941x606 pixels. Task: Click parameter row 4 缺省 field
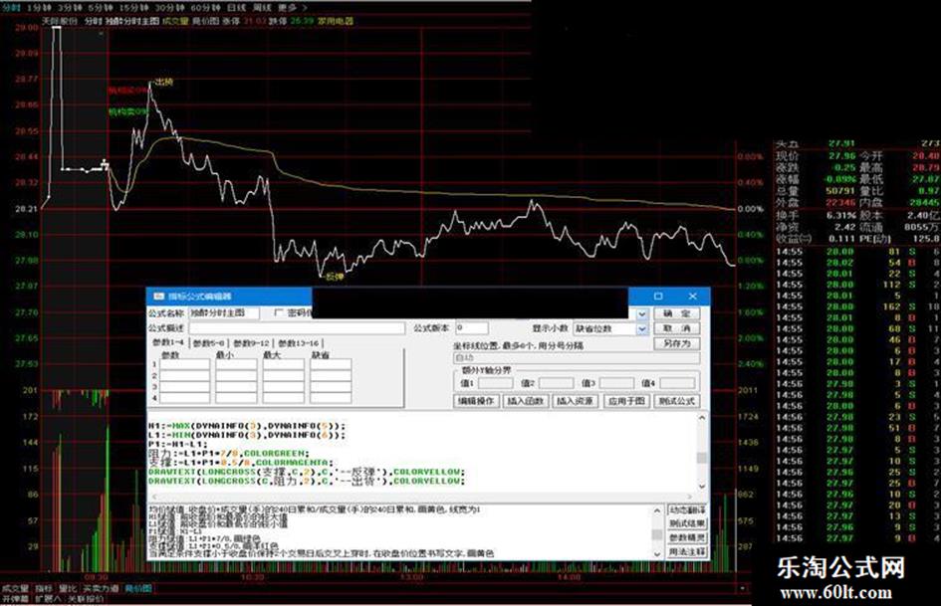pyautogui.click(x=330, y=398)
